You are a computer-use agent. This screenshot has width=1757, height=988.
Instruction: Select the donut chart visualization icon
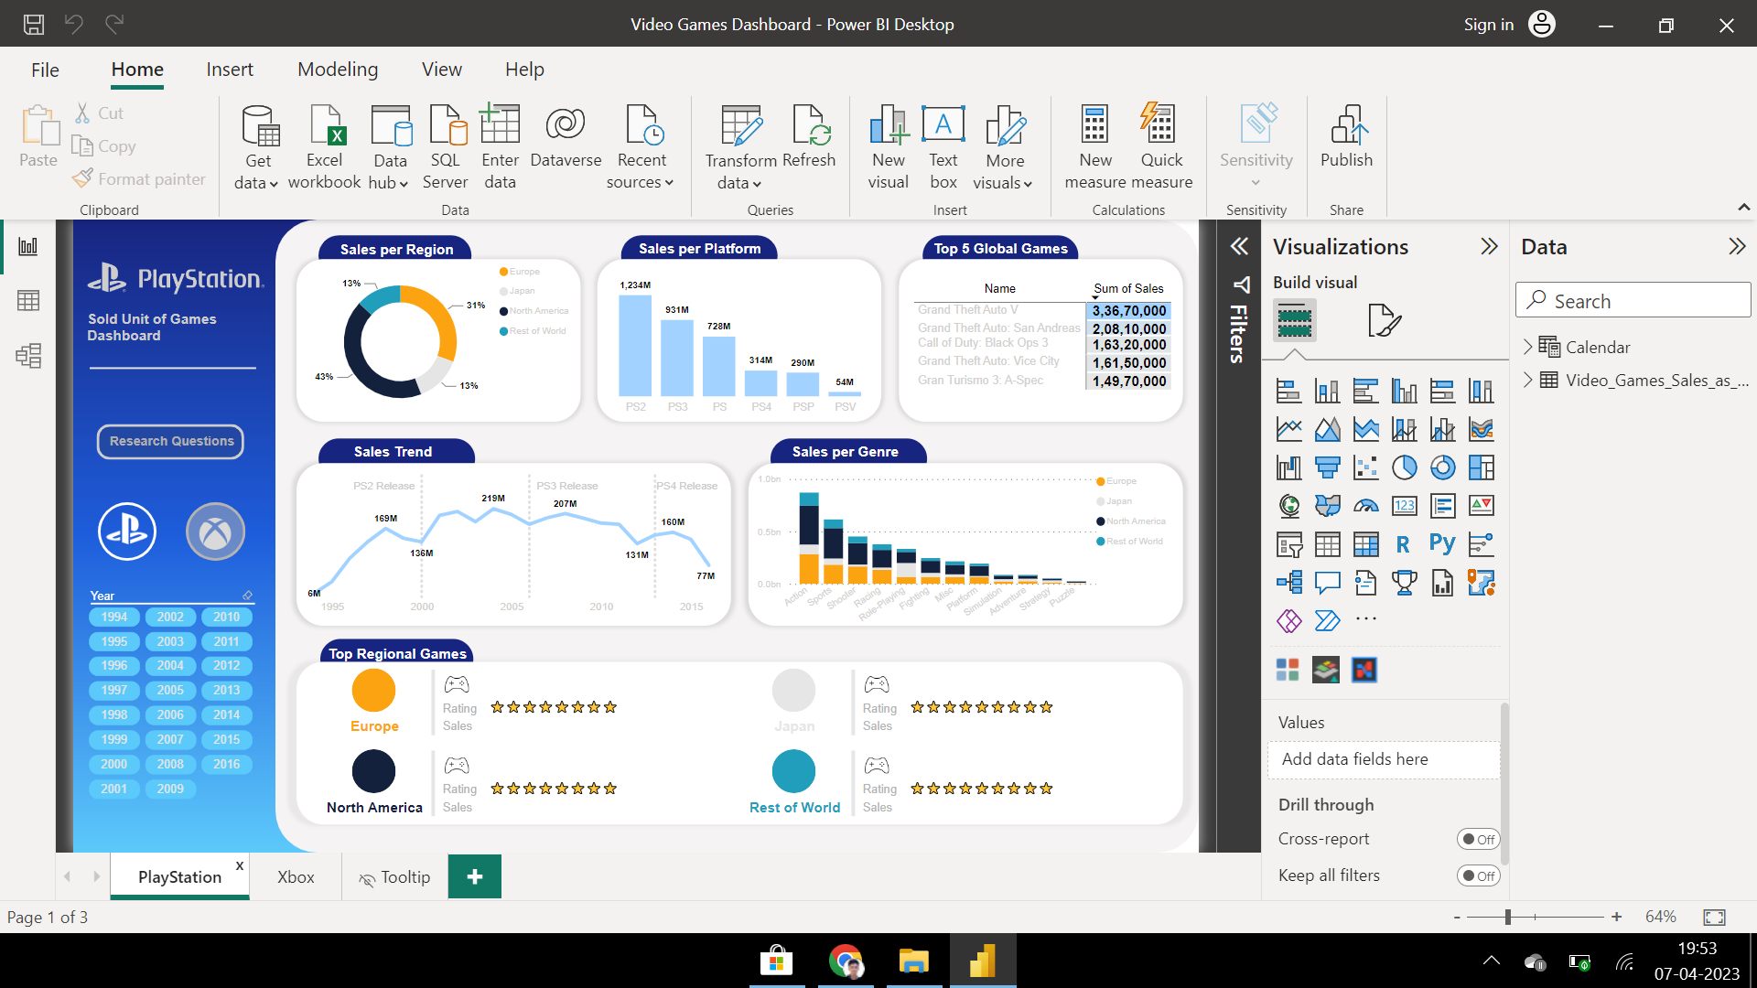tap(1442, 467)
